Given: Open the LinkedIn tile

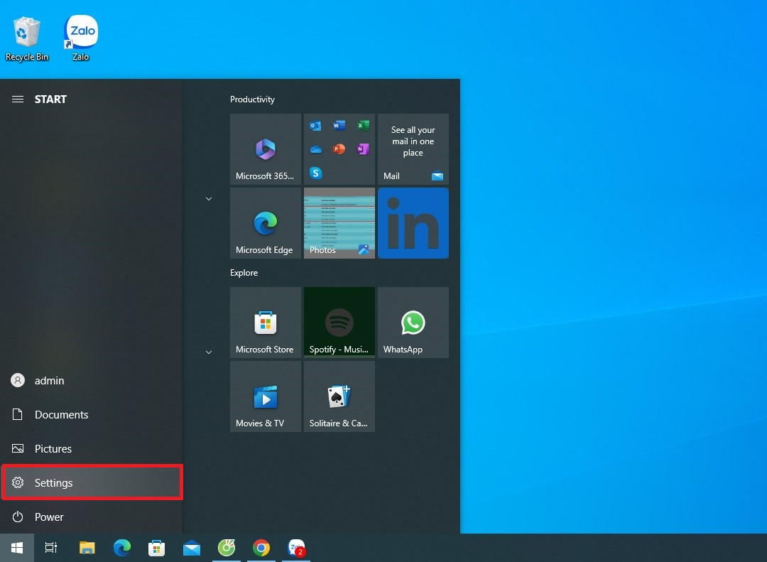Looking at the screenshot, I should click(413, 223).
